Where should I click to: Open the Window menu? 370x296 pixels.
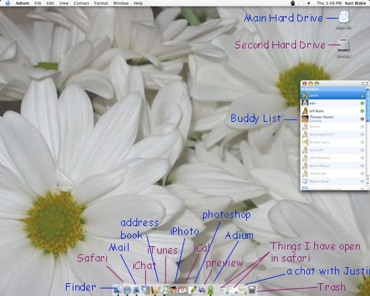121,3
